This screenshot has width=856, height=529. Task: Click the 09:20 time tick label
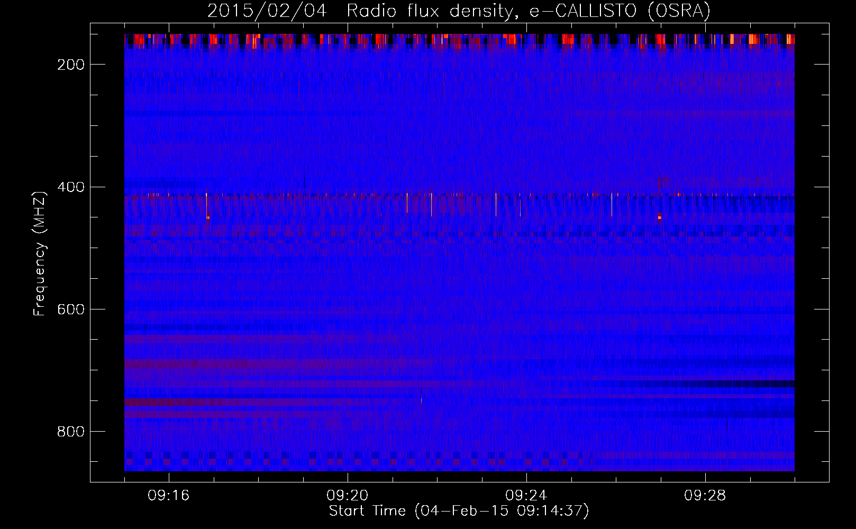[x=348, y=496]
